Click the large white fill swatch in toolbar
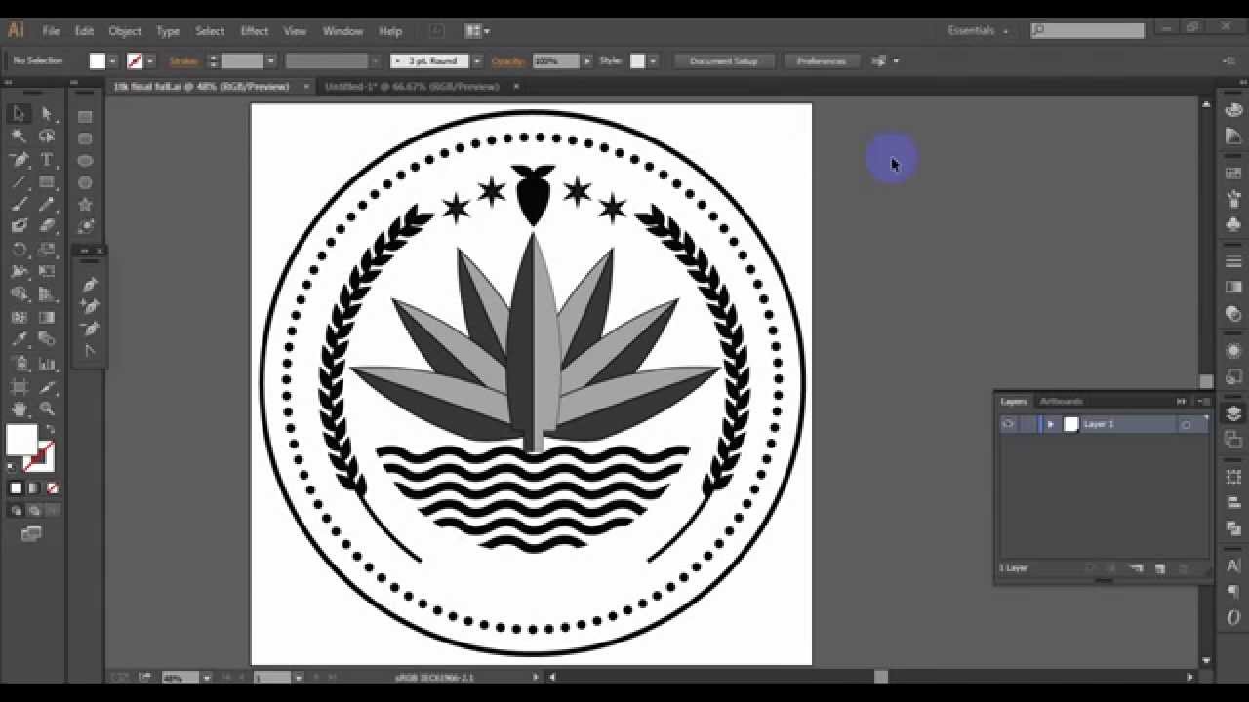The width and height of the screenshot is (1249, 702). click(x=21, y=440)
